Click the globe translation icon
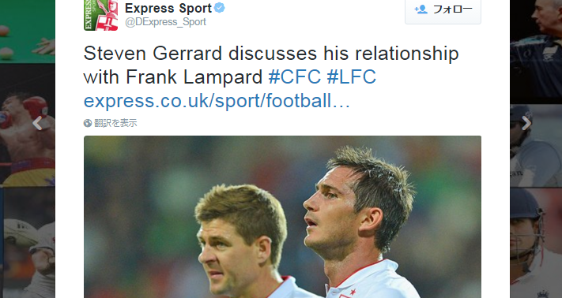This screenshot has height=298, width=562. [88, 123]
